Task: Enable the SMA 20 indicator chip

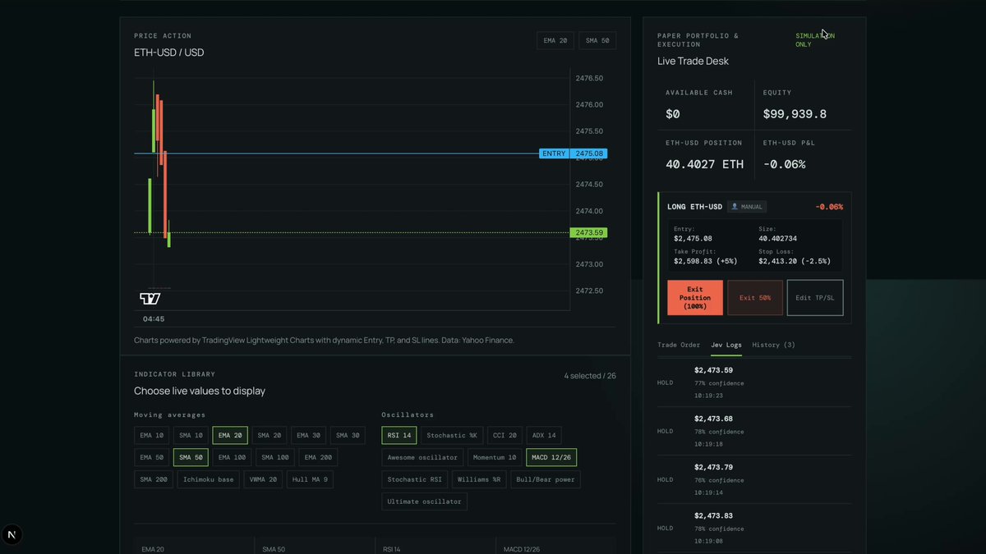Action: [270, 435]
